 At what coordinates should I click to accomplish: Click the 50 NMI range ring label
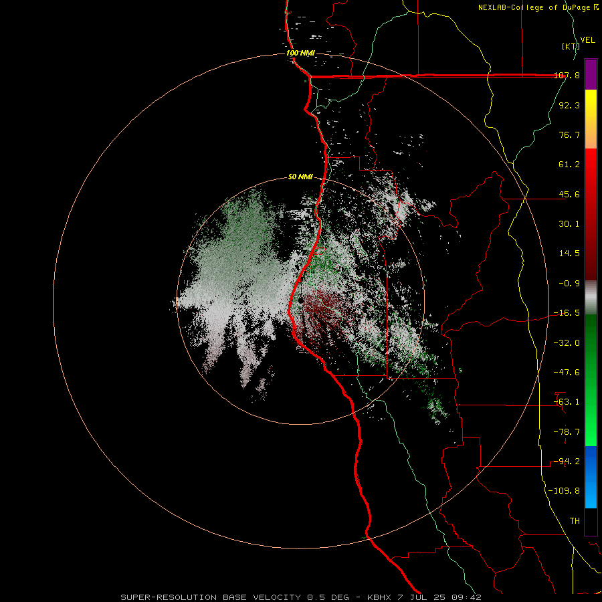pos(300,177)
